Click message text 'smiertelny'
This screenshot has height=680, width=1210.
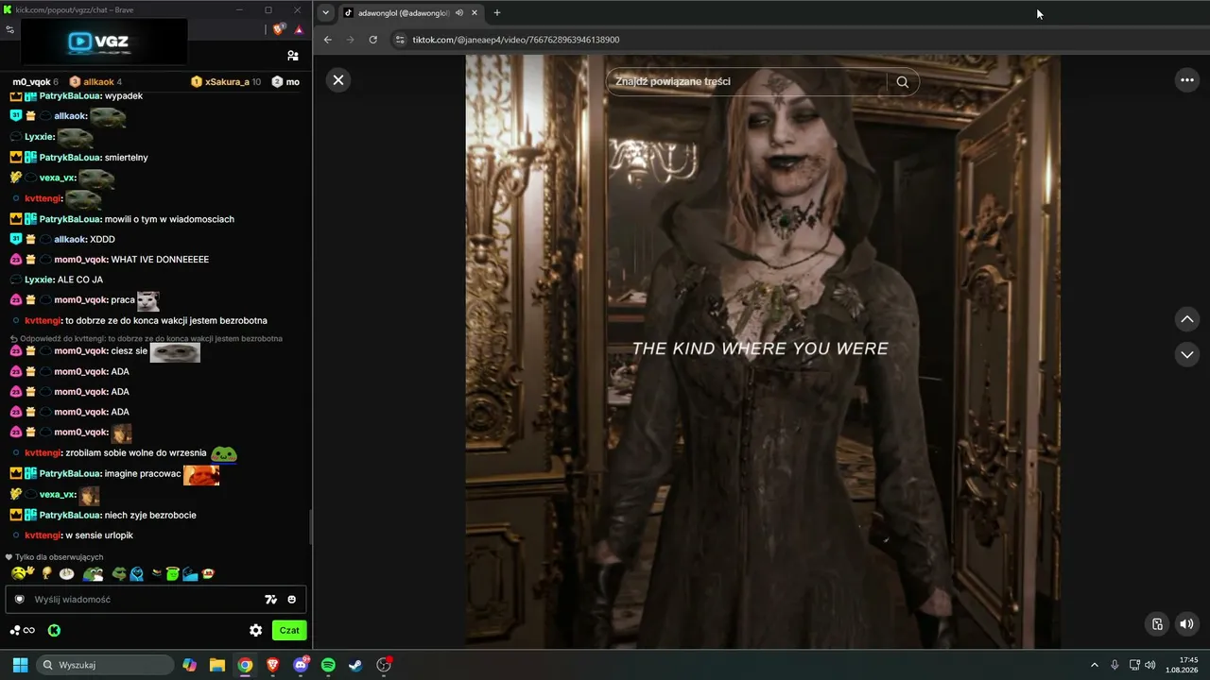pyautogui.click(x=127, y=158)
